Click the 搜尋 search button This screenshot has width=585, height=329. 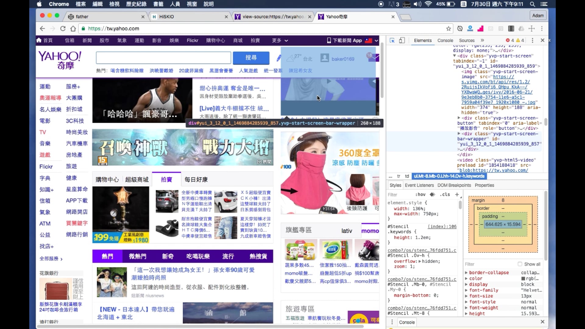pyautogui.click(x=251, y=58)
